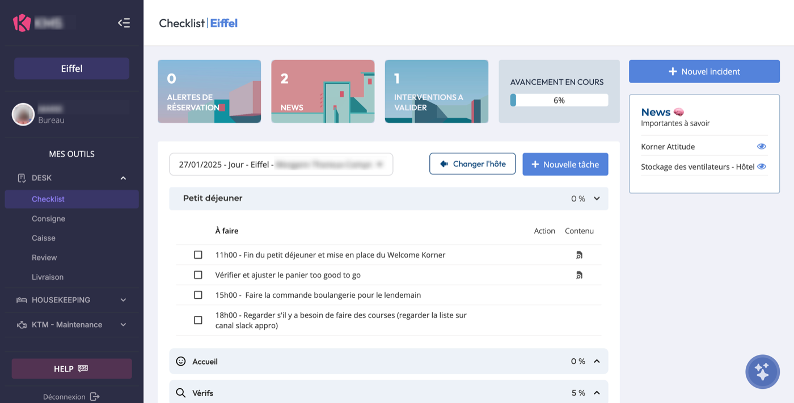This screenshot has height=403, width=794.
Task: Click the Nouvel incident button
Action: point(704,71)
